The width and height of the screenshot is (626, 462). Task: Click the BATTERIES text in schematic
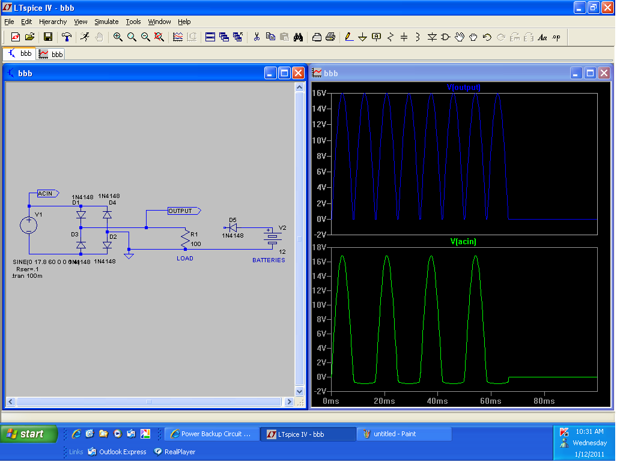269,260
